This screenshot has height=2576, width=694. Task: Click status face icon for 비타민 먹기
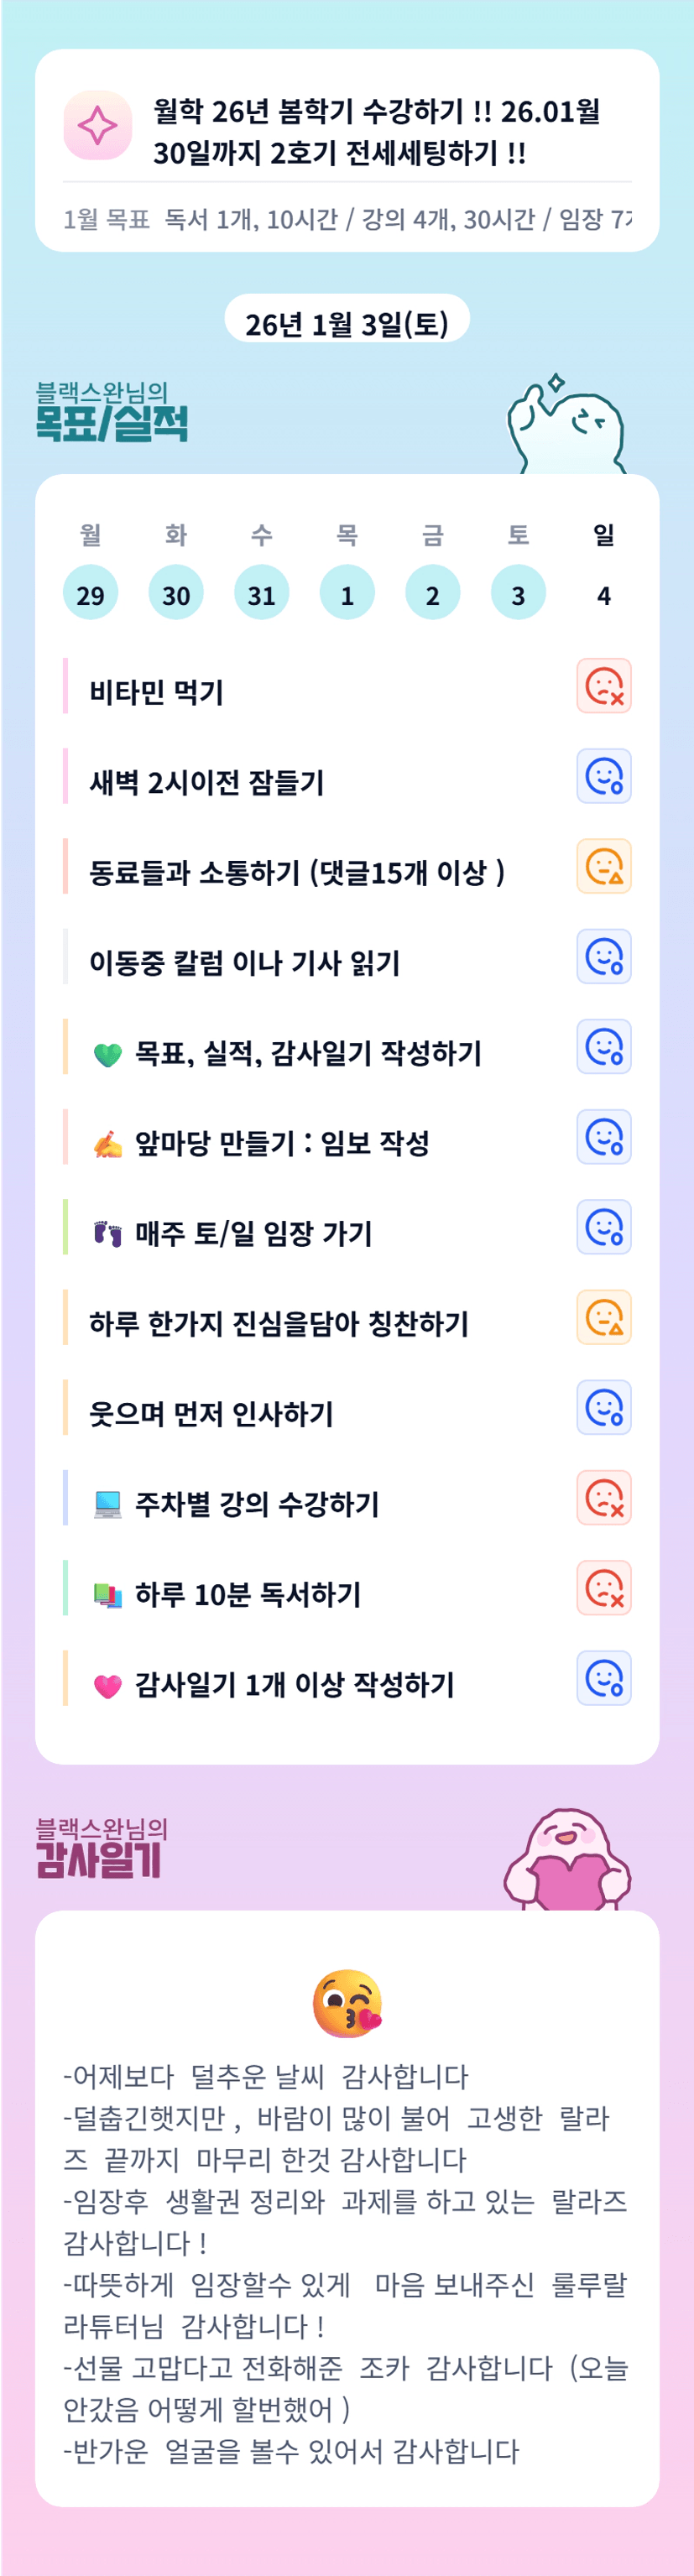pyautogui.click(x=604, y=686)
